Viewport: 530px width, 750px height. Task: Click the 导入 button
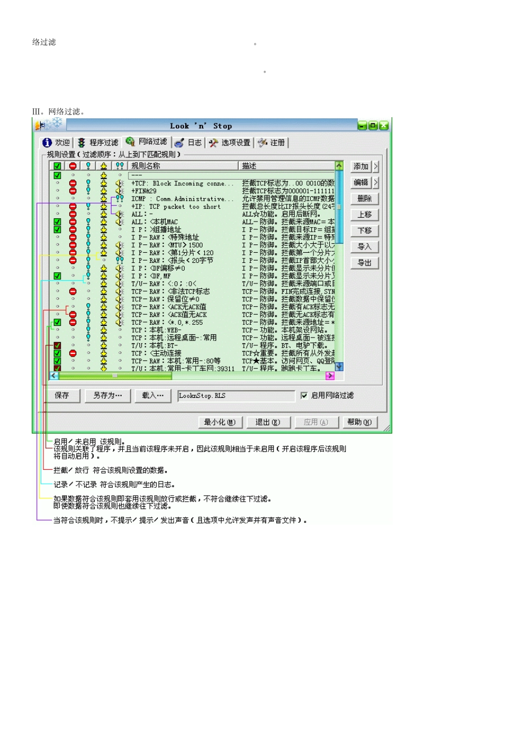click(365, 247)
